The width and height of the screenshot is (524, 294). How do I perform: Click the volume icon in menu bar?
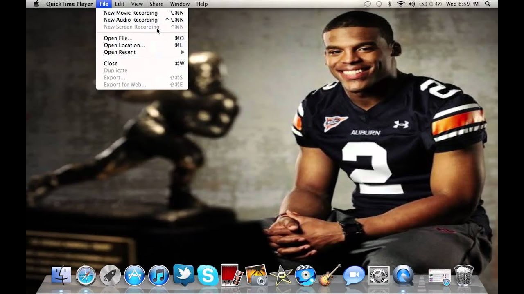tap(411, 4)
